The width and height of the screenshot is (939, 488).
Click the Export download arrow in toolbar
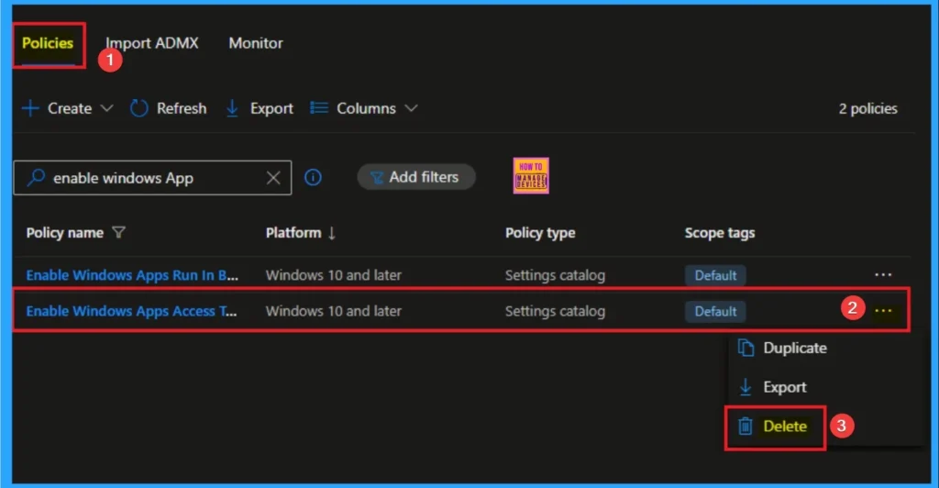pyautogui.click(x=232, y=108)
